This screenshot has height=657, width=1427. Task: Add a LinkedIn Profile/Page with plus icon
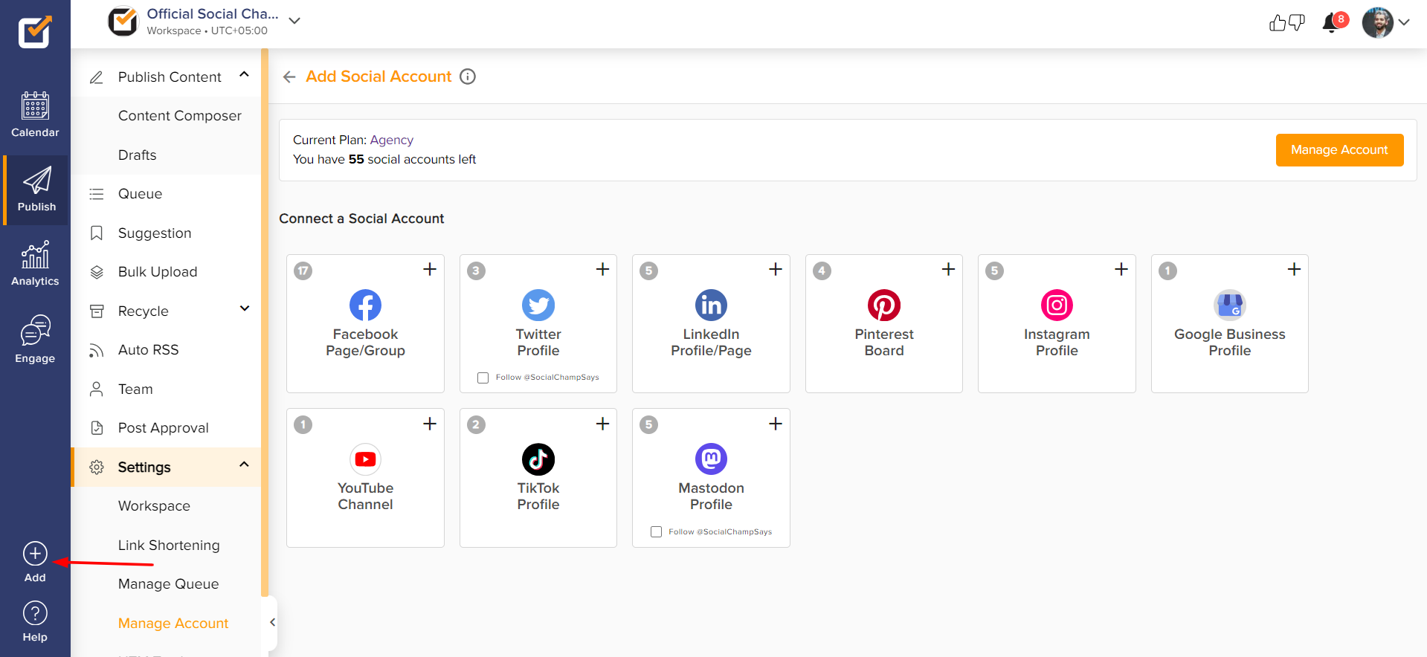pos(776,269)
